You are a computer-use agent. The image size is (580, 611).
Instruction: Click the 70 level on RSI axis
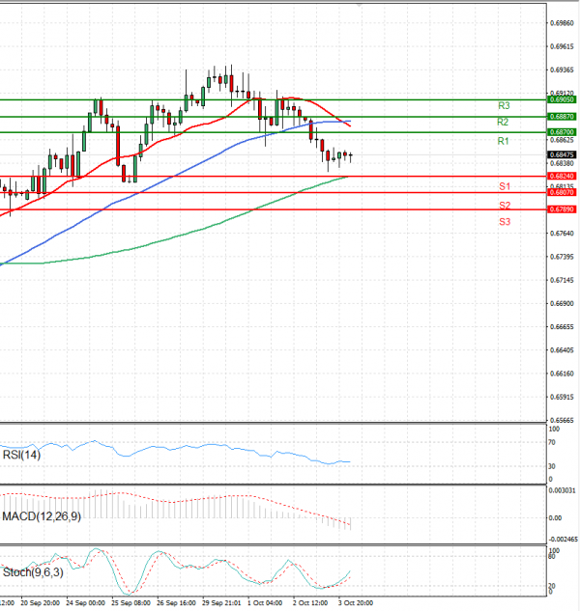pos(552,443)
